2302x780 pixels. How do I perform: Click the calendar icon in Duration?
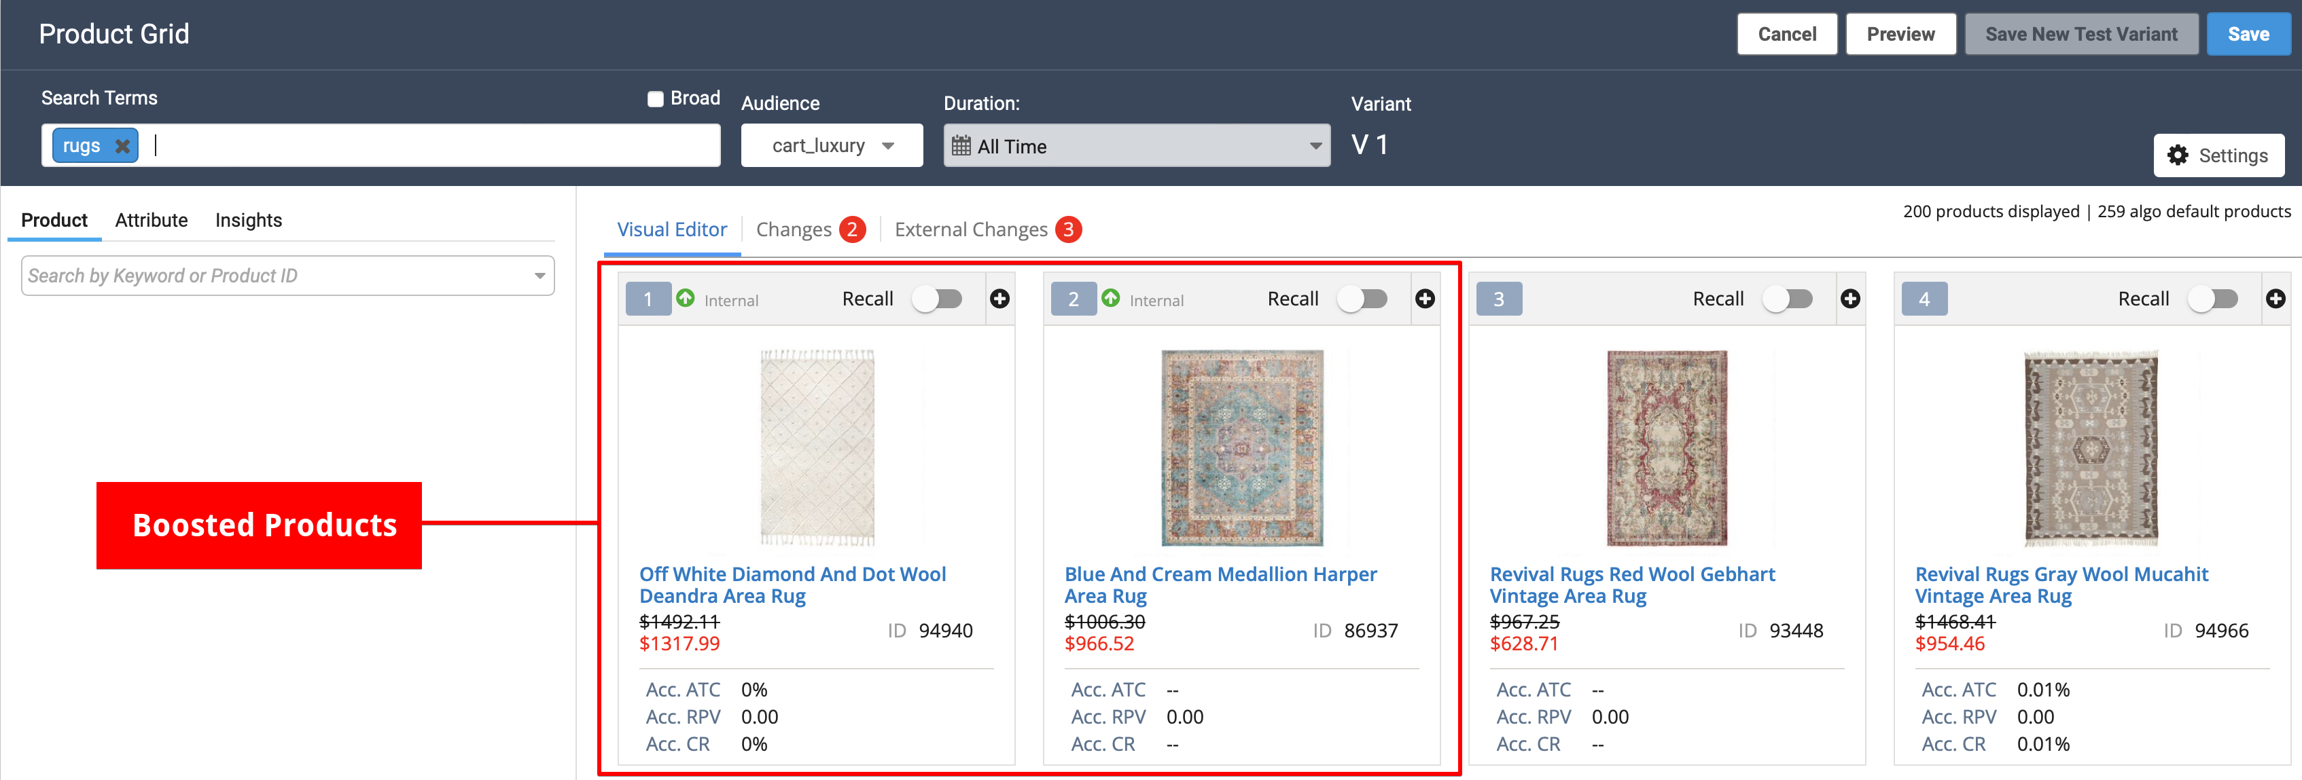click(961, 145)
